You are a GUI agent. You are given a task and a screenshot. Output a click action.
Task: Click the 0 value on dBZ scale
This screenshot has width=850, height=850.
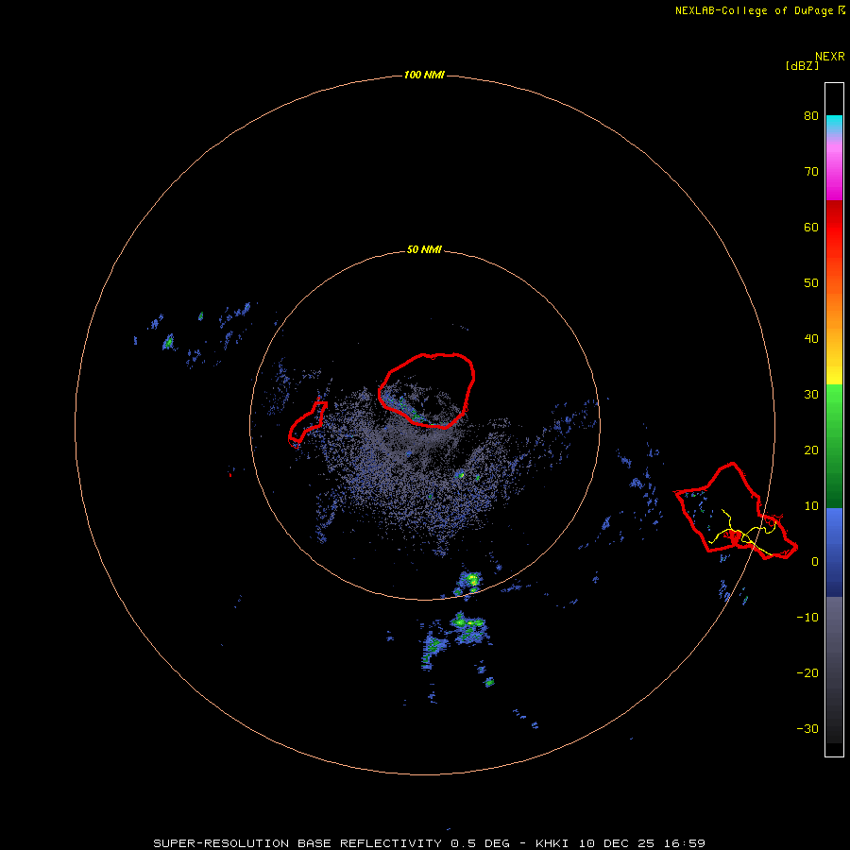pyautogui.click(x=815, y=562)
